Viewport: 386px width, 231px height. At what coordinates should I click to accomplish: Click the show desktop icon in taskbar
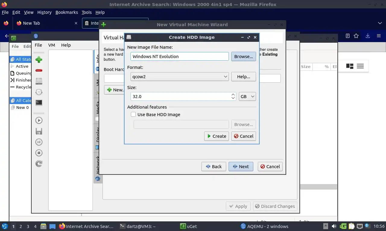[x=52, y=226]
